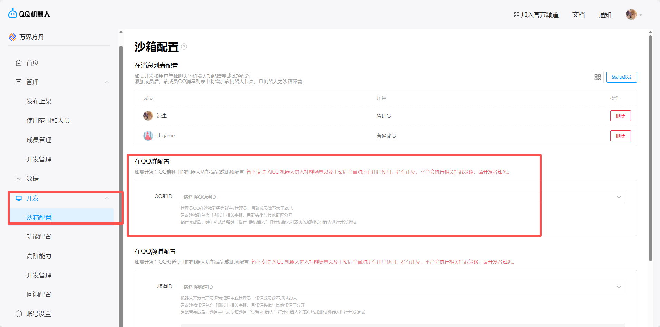This screenshot has height=327, width=660.
Task: Open the QQ群ID dropdown
Action: (x=402, y=197)
